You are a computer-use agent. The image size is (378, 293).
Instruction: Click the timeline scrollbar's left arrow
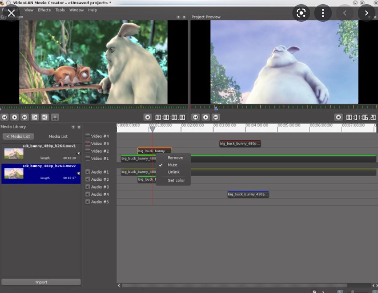point(119,286)
